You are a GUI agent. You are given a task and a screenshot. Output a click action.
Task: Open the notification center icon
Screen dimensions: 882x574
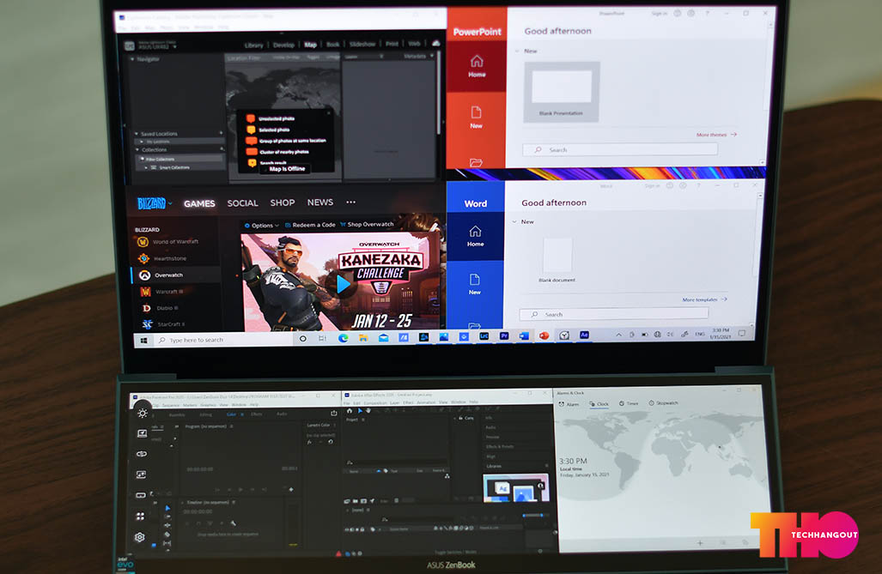[742, 334]
